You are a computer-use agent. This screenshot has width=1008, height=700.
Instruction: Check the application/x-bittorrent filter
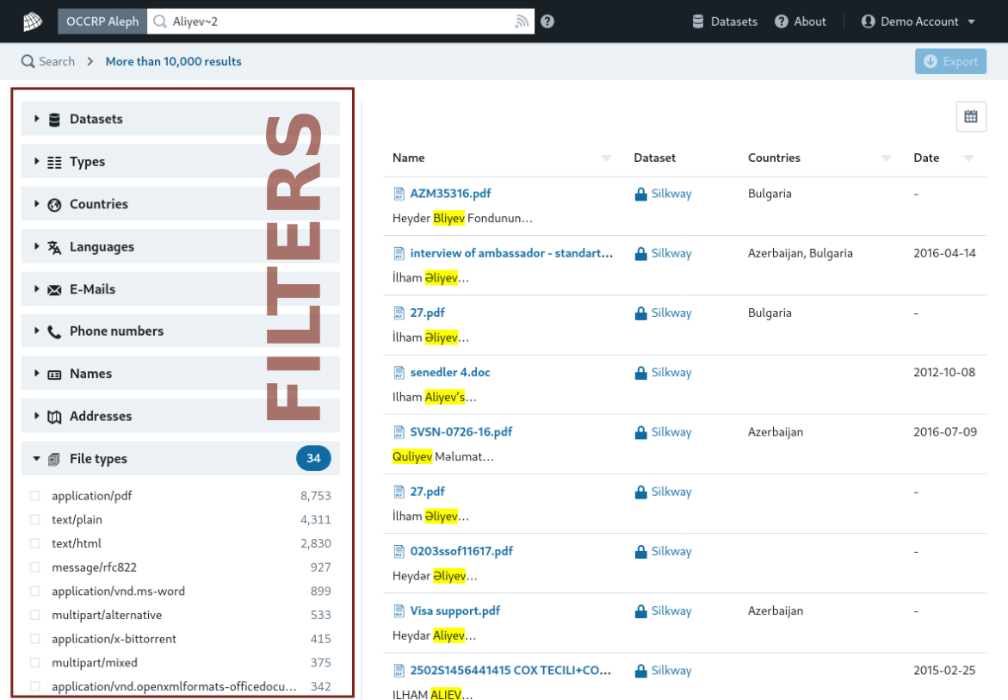pyautogui.click(x=34, y=638)
